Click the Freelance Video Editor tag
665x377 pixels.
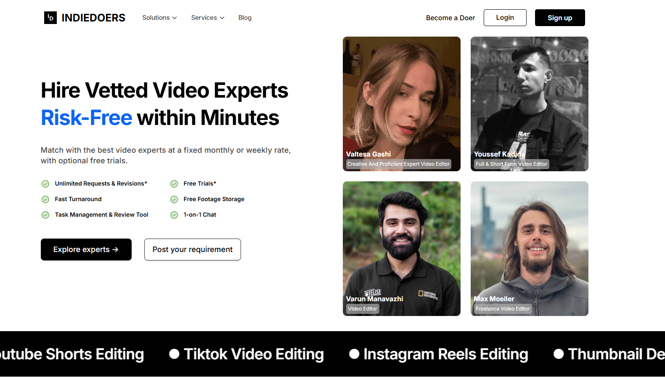coord(503,309)
